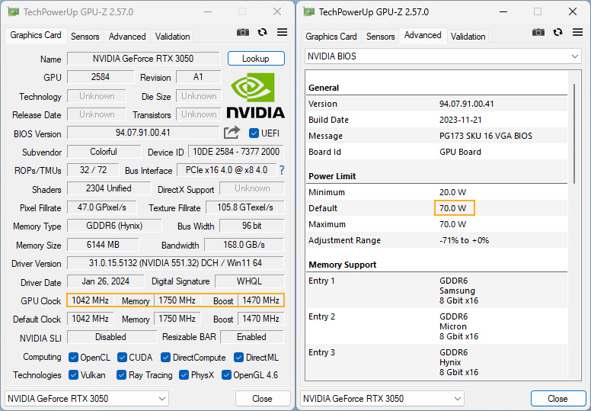Toggle the OpenGL 4.6 checkbox
Image resolution: width=591 pixels, height=411 pixels.
click(226, 374)
